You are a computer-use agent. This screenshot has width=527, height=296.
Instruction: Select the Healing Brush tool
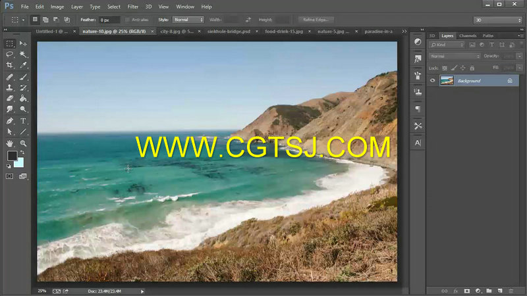tap(10, 77)
